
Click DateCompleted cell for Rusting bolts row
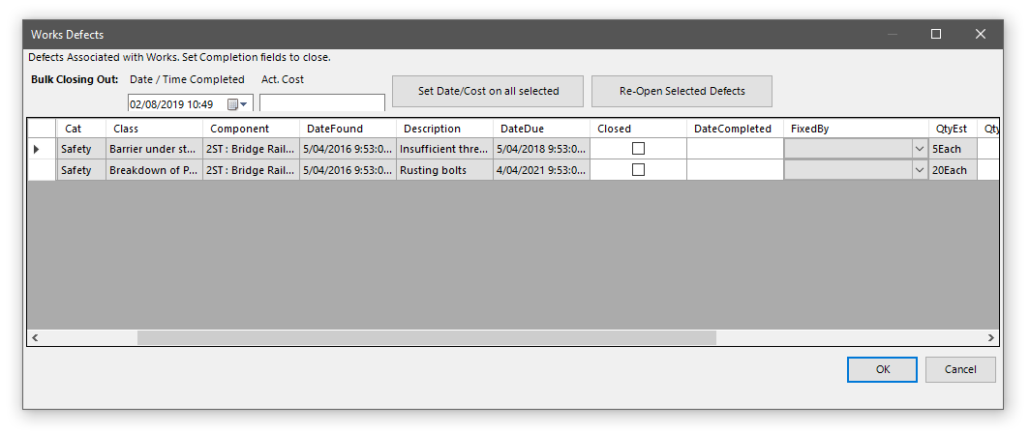[x=735, y=170]
